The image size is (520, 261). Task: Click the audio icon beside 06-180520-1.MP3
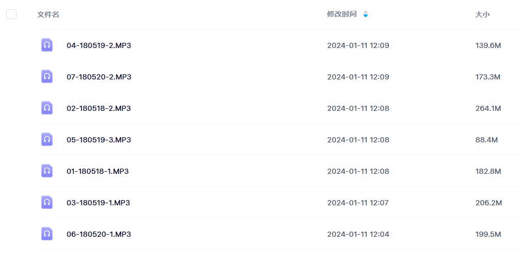pyautogui.click(x=47, y=234)
